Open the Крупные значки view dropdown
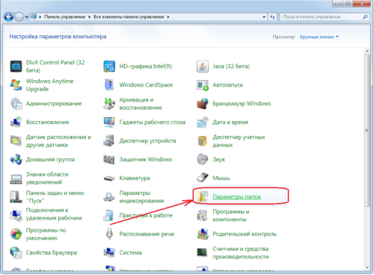The image size is (374, 275). click(x=319, y=37)
